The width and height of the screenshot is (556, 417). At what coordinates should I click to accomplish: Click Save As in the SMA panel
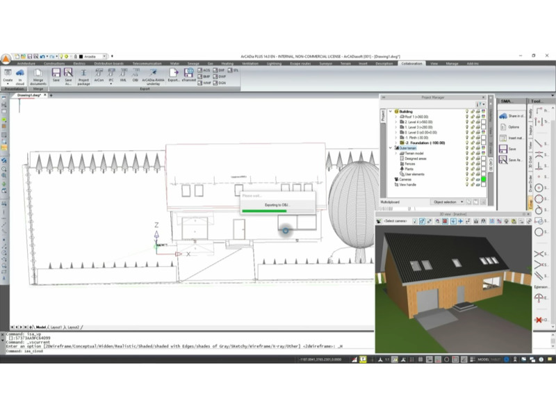point(510,160)
